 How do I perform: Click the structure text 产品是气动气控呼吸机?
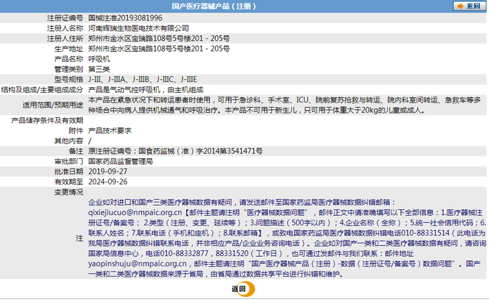click(124, 90)
